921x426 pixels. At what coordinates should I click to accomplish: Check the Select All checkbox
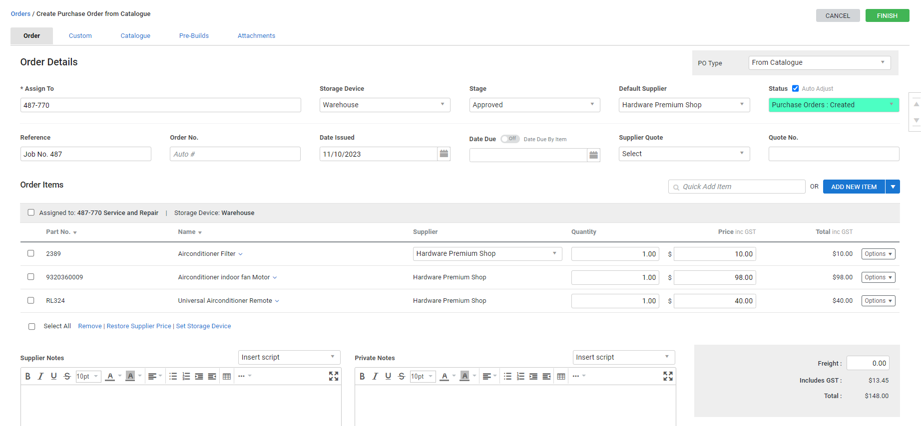pos(32,326)
